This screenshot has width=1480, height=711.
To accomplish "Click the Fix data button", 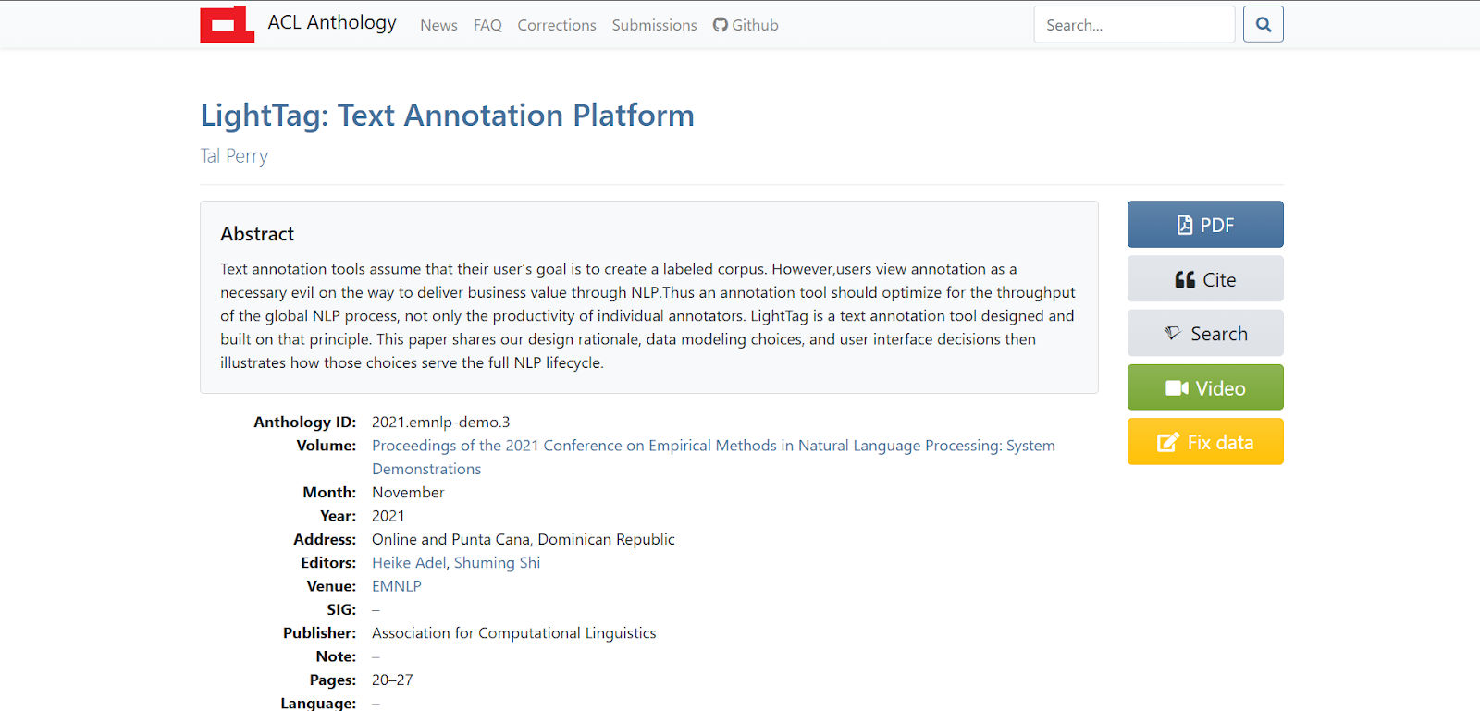I will coord(1205,442).
